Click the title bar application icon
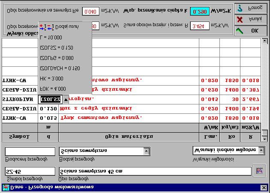 [x=6, y=187]
